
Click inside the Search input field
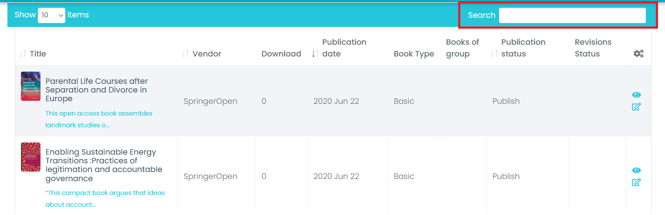pos(572,15)
